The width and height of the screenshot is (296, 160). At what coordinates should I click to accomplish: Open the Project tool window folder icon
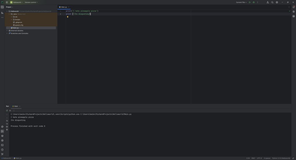coord(2,7)
